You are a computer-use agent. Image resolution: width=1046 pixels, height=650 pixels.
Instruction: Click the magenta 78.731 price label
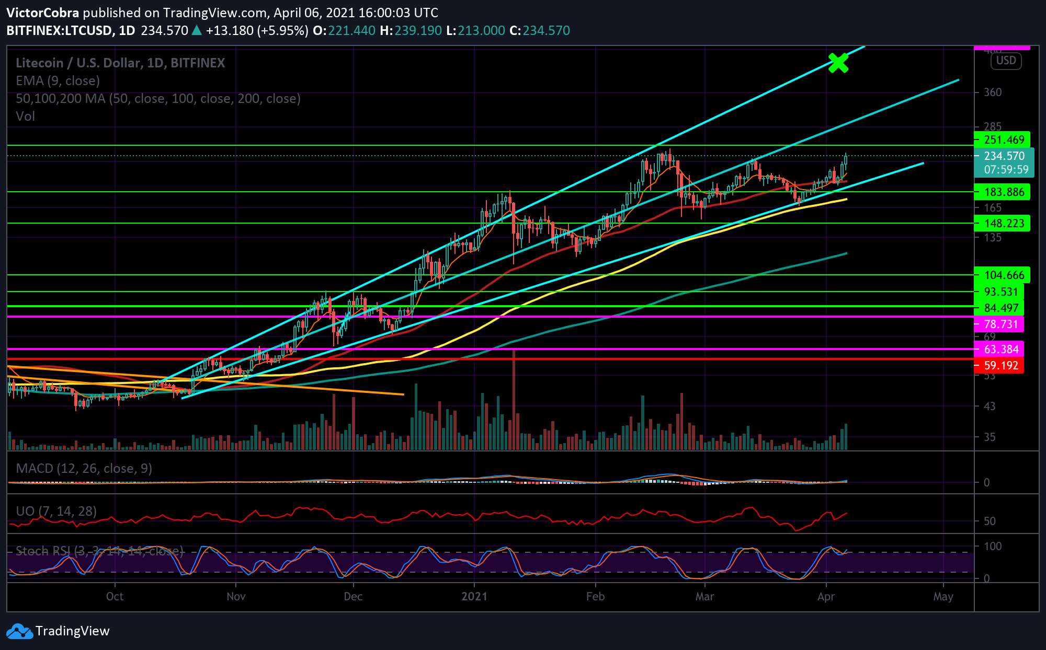click(999, 324)
